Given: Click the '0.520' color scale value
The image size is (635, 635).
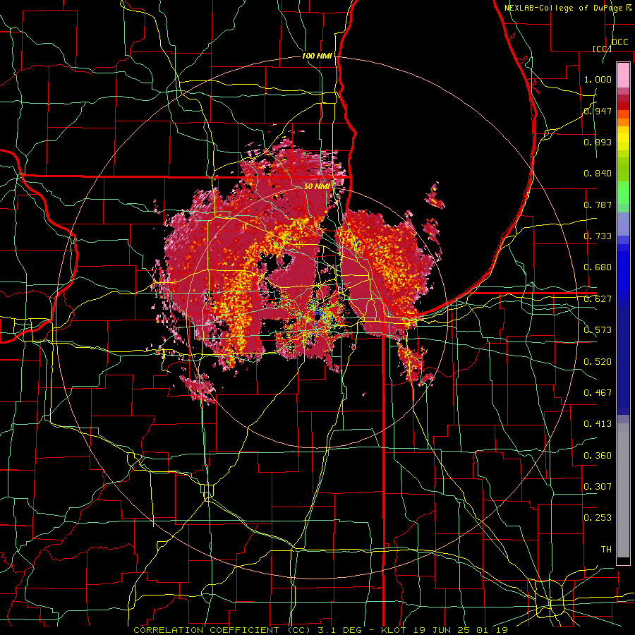Looking at the screenshot, I should (598, 362).
